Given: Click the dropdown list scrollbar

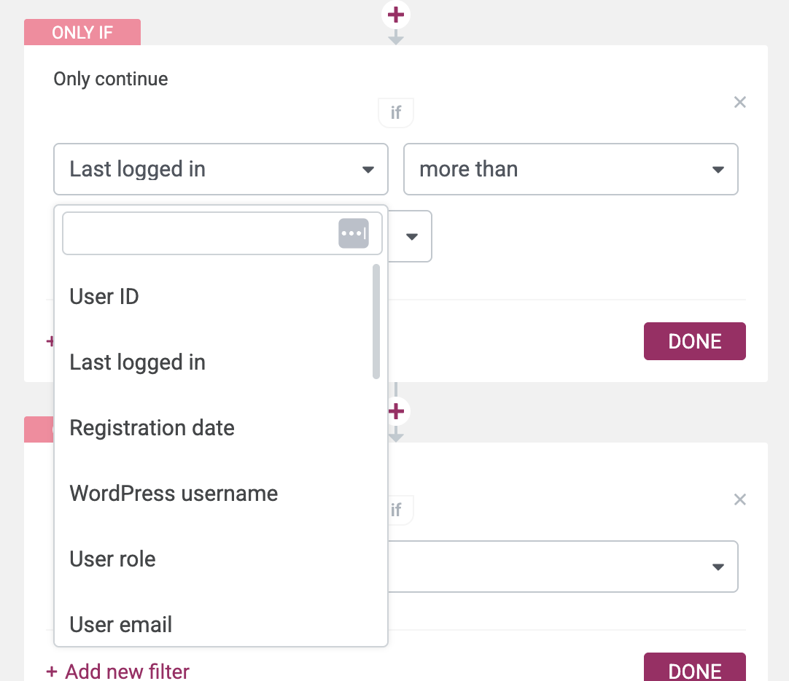Looking at the screenshot, I should [376, 321].
